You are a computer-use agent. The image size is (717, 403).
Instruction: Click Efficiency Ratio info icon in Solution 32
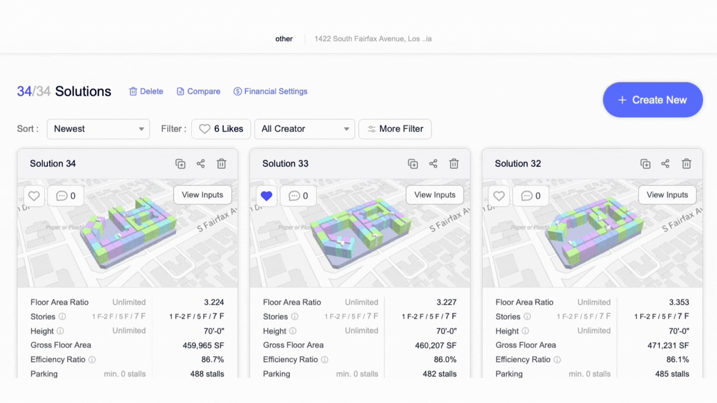coord(557,360)
